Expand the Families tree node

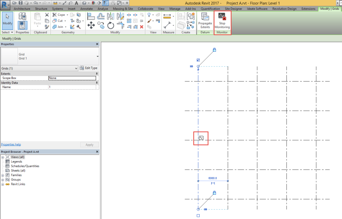[3, 175]
